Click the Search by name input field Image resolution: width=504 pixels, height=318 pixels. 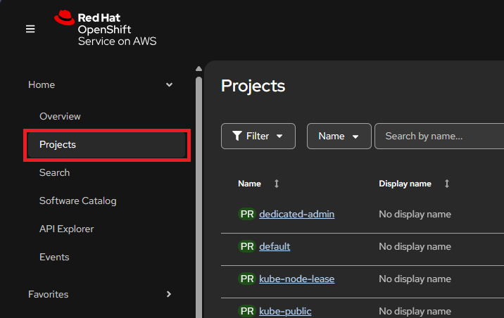click(440, 136)
